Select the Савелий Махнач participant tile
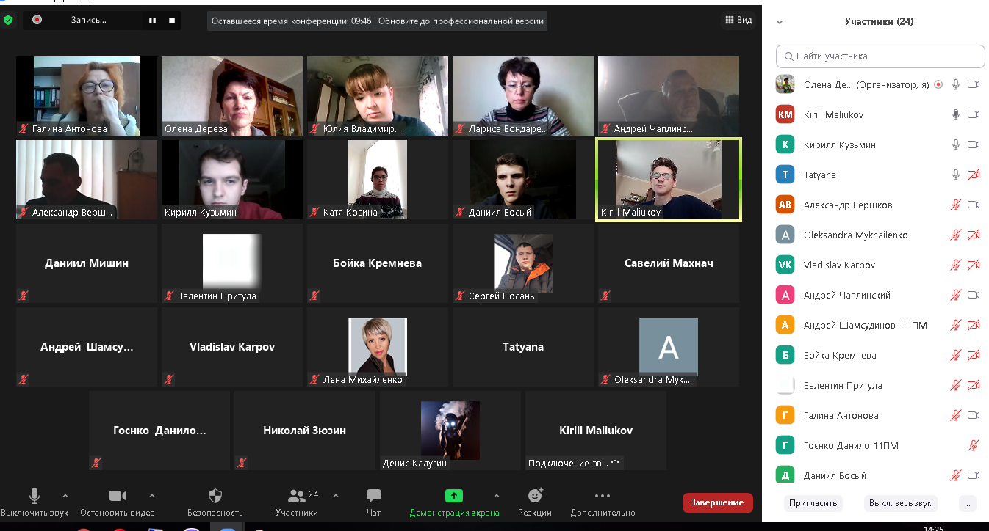The width and height of the screenshot is (989, 531). click(x=669, y=263)
